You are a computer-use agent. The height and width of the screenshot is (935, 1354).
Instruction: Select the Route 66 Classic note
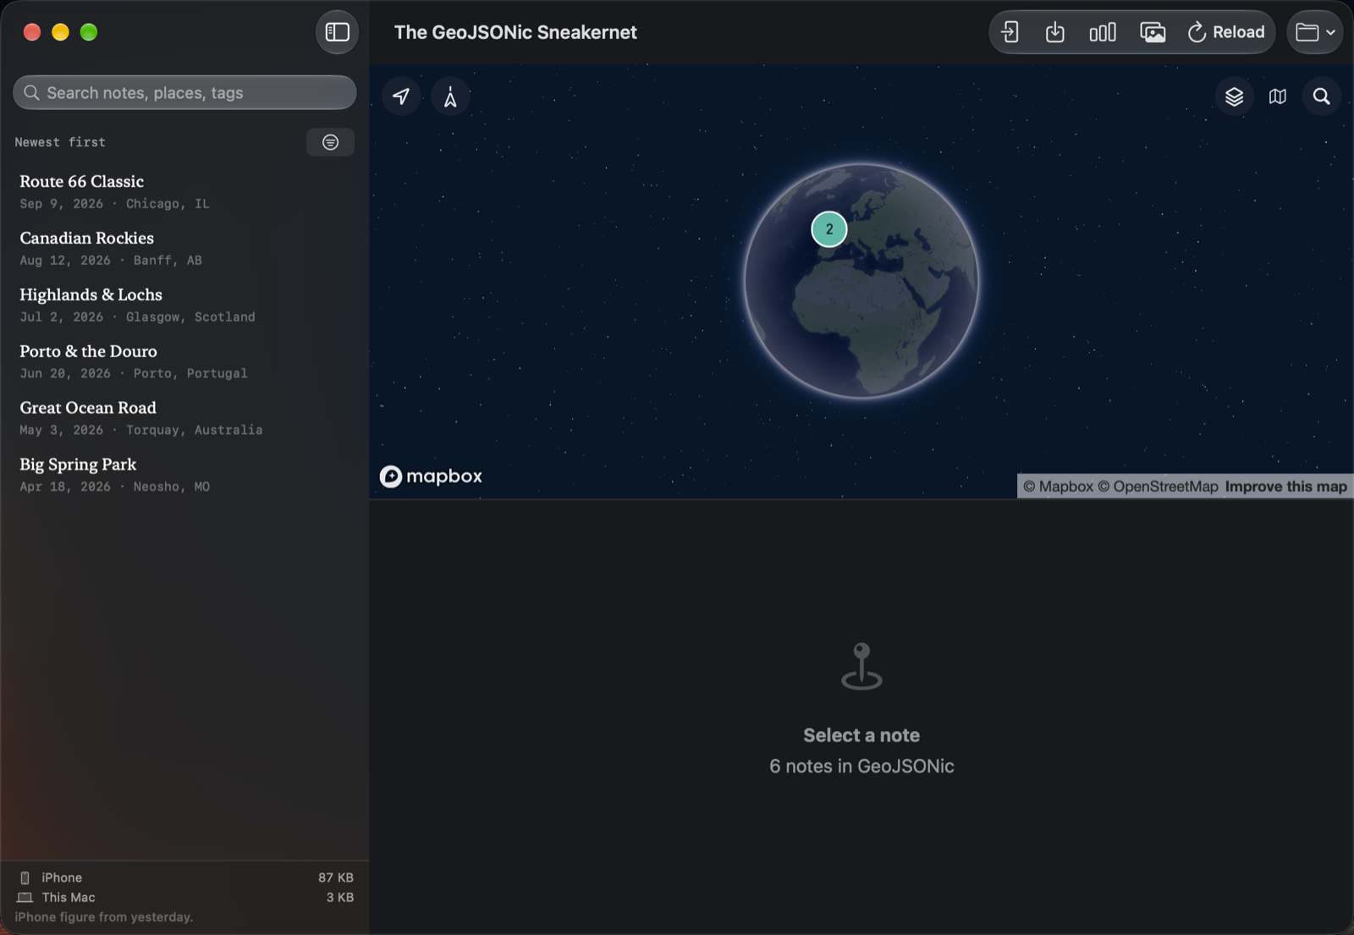(184, 191)
